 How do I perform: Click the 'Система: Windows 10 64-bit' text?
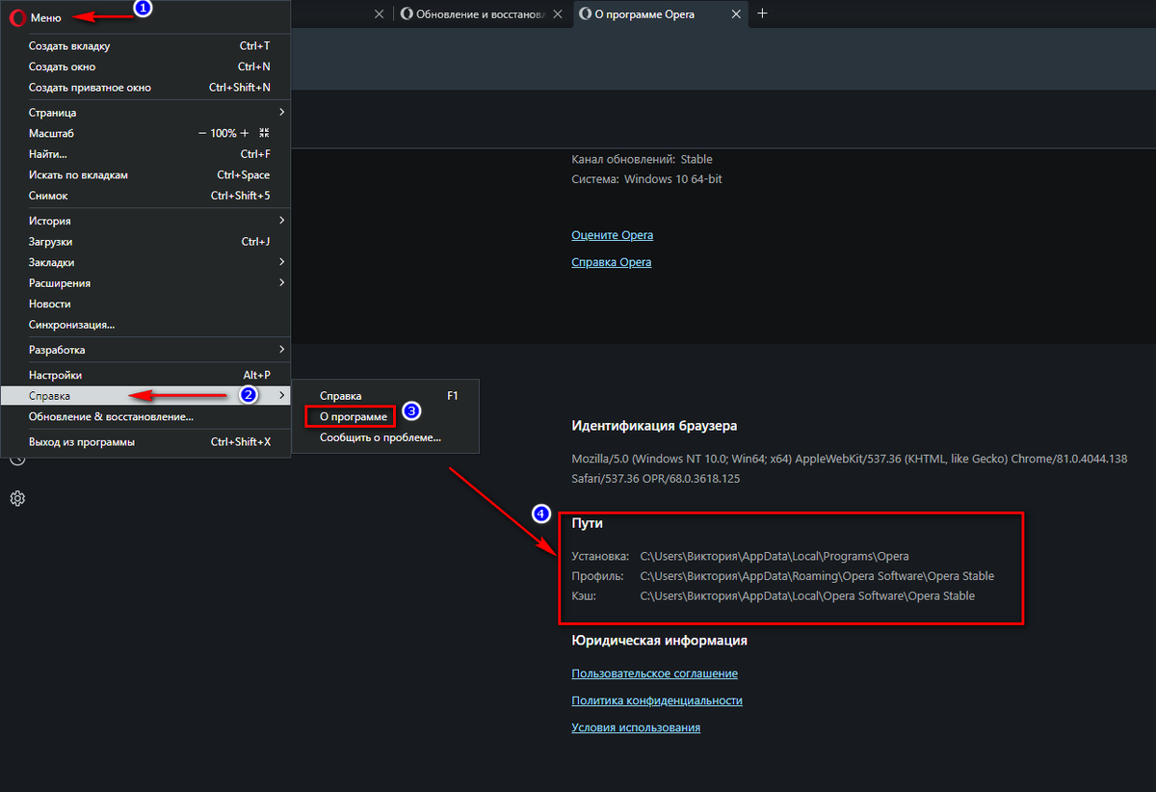pos(646,179)
